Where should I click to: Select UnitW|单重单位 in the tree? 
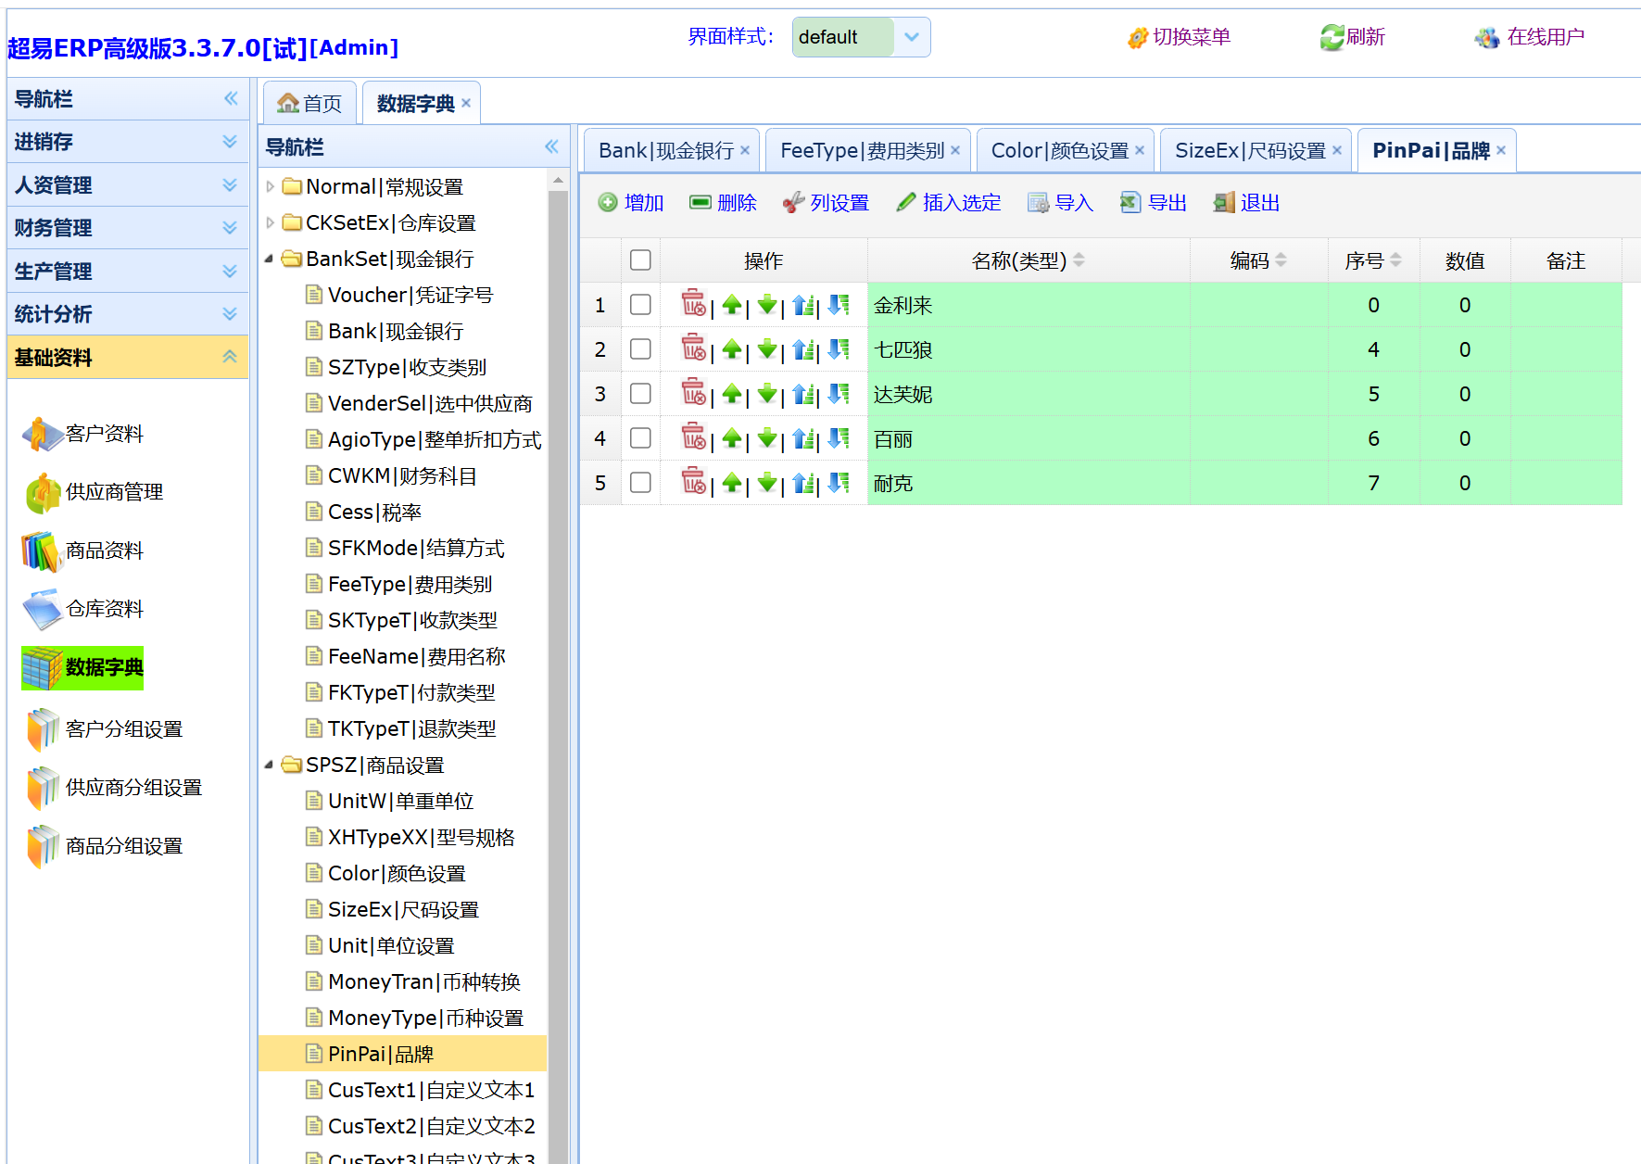tap(400, 802)
